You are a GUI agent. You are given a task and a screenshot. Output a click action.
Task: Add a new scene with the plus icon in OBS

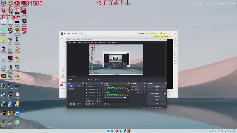pos(68,104)
